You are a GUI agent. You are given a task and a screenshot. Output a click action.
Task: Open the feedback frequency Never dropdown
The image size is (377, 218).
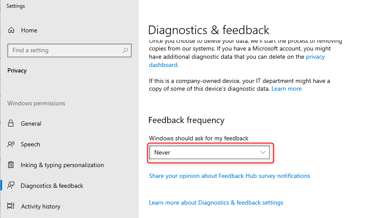pyautogui.click(x=209, y=152)
